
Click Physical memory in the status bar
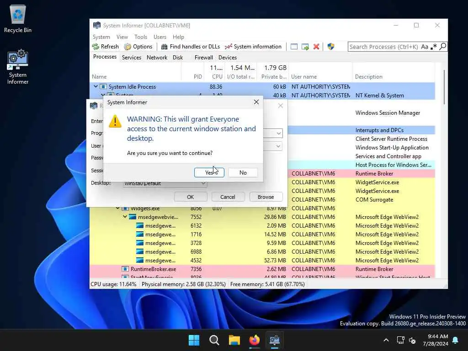click(x=184, y=284)
